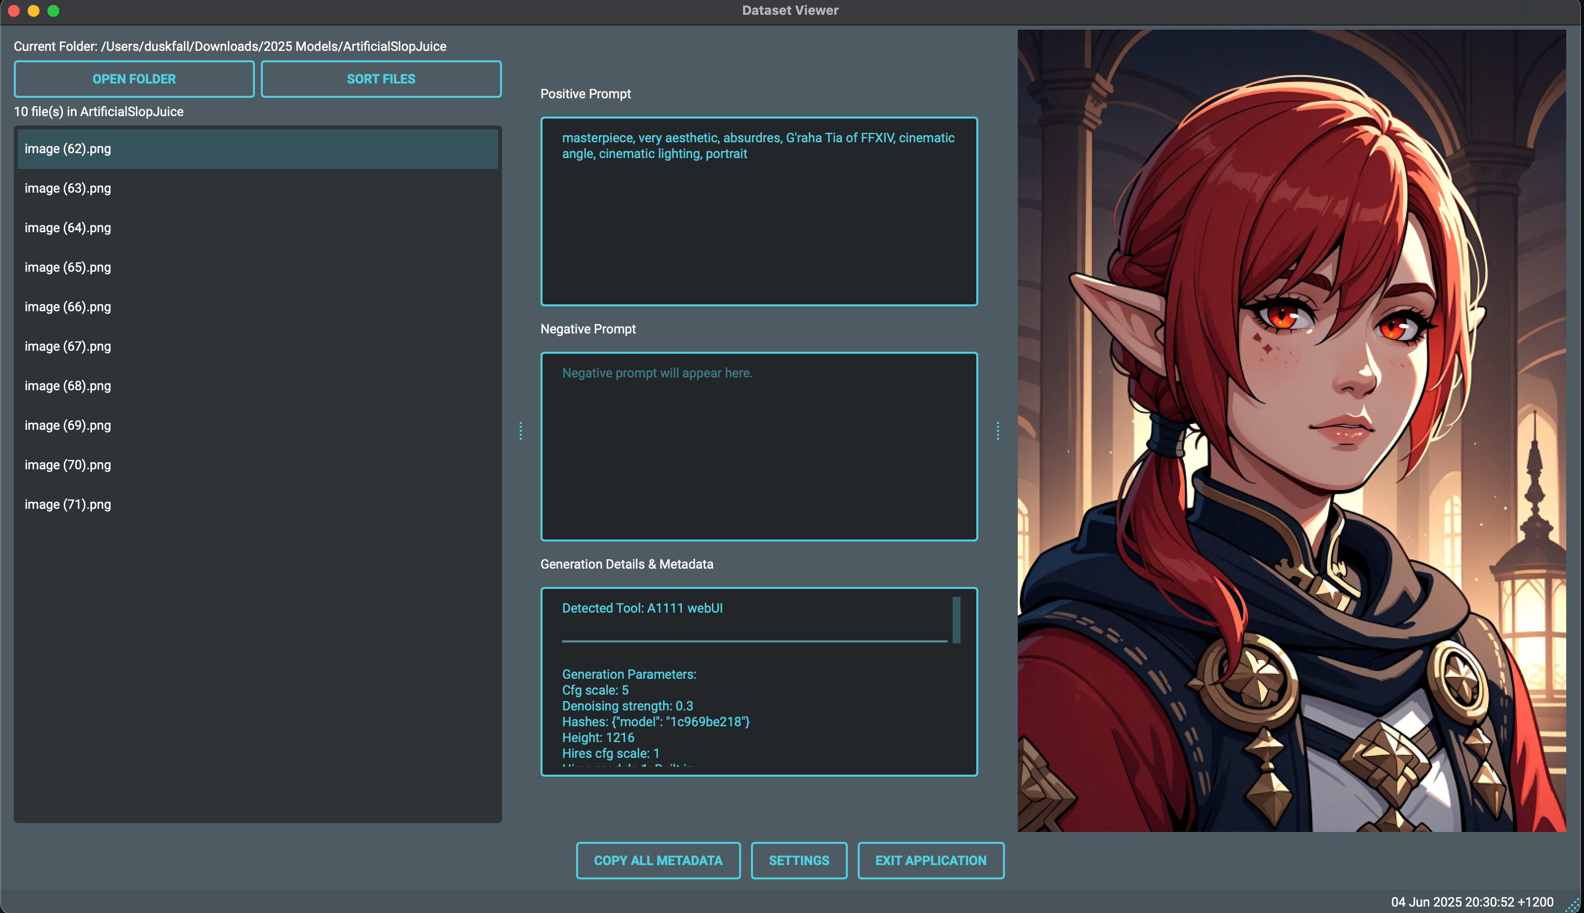Click the yellow minimize window button
Screen dimensions: 1584x913
point(34,11)
